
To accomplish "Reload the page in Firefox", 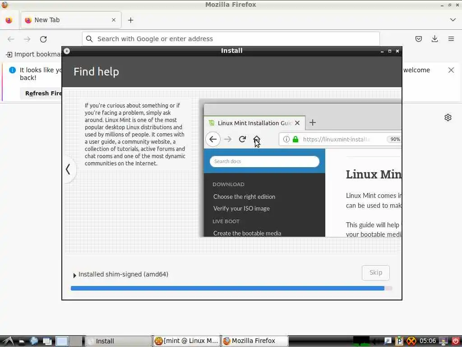I will [x=43, y=39].
